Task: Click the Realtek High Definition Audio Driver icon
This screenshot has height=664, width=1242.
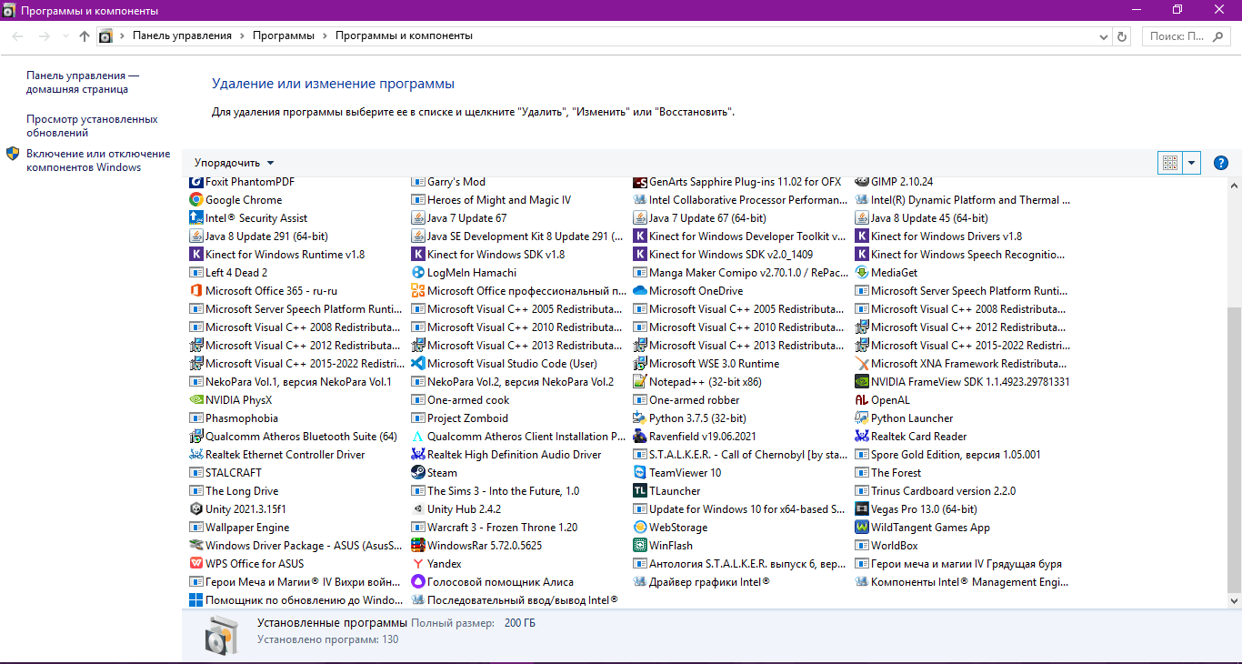Action: 418,455
